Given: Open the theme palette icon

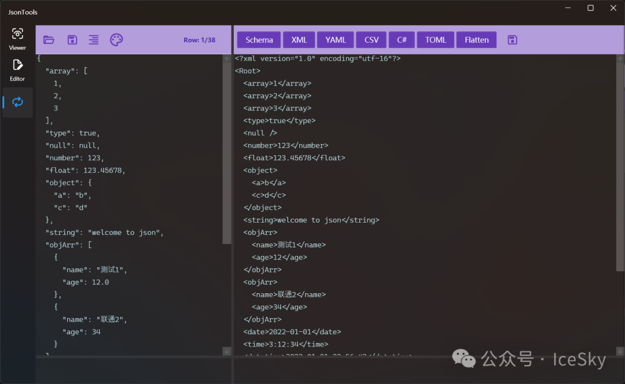Looking at the screenshot, I should click(x=116, y=40).
